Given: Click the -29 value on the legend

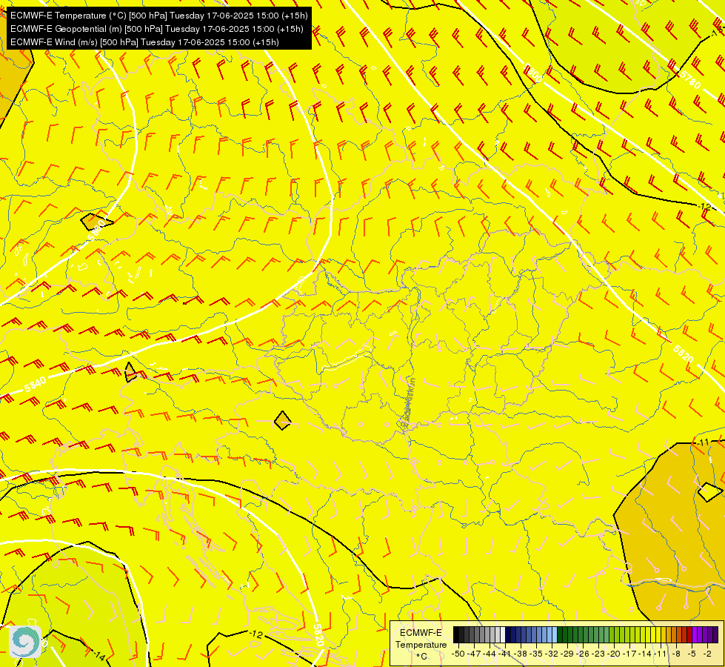Looking at the screenshot, I should pos(567,654).
